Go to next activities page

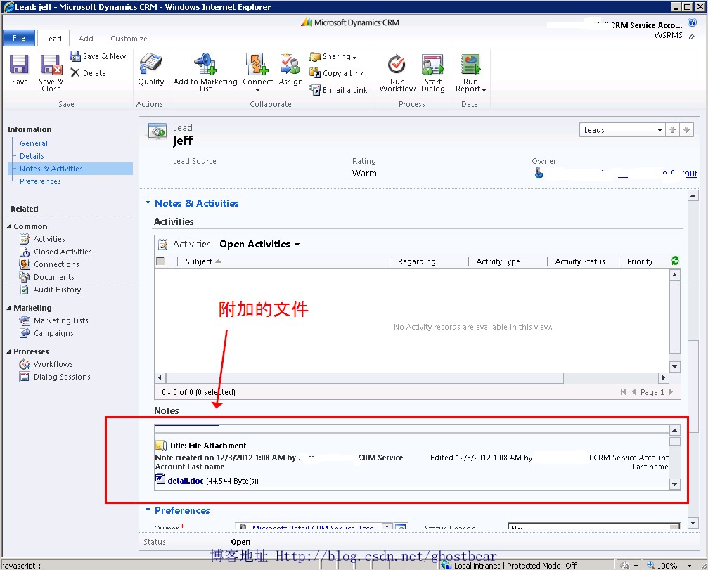671,391
